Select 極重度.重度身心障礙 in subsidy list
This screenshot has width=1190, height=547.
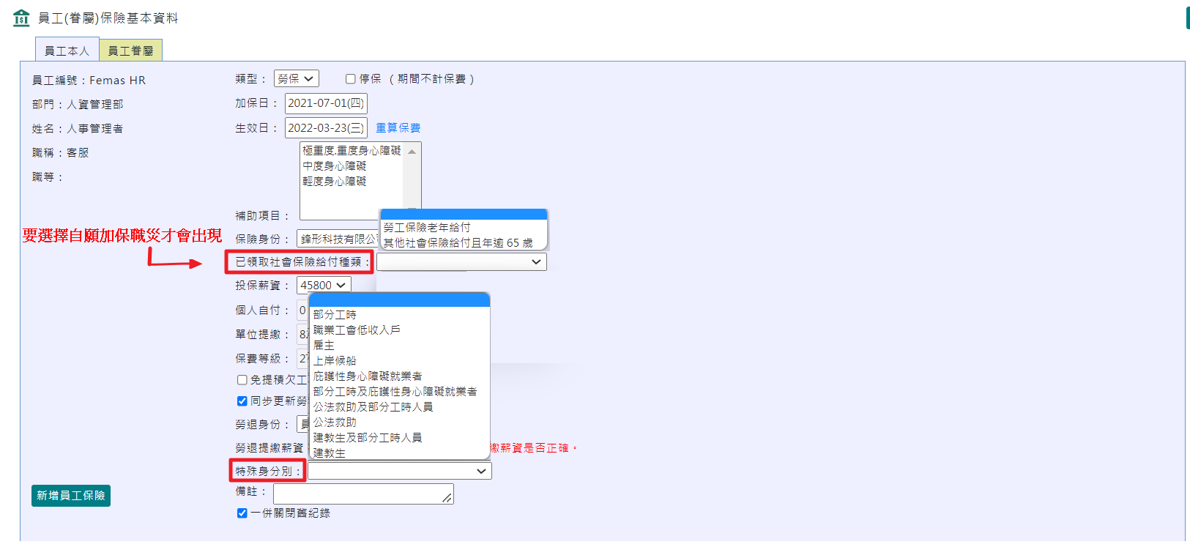(x=352, y=151)
